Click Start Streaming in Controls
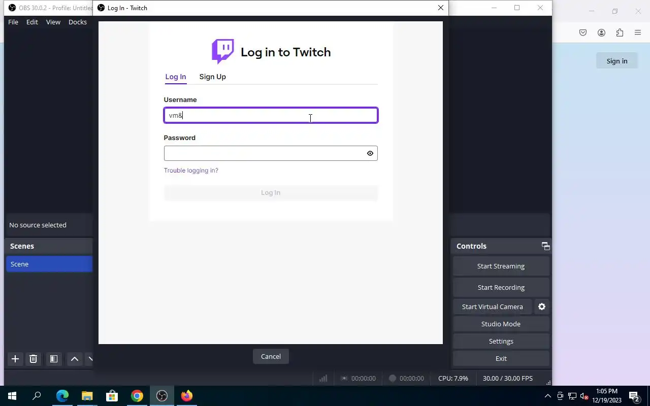The image size is (650, 406). coord(501,266)
